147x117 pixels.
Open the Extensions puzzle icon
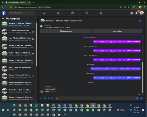[134, 7]
